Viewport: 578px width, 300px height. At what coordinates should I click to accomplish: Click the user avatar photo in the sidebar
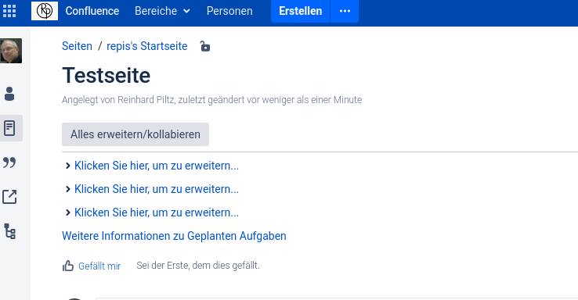click(x=11, y=51)
